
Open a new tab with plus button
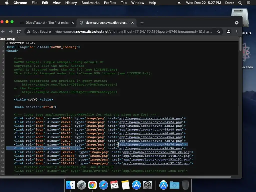142,23
